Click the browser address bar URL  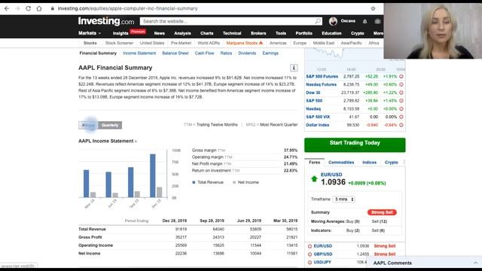click(x=127, y=8)
